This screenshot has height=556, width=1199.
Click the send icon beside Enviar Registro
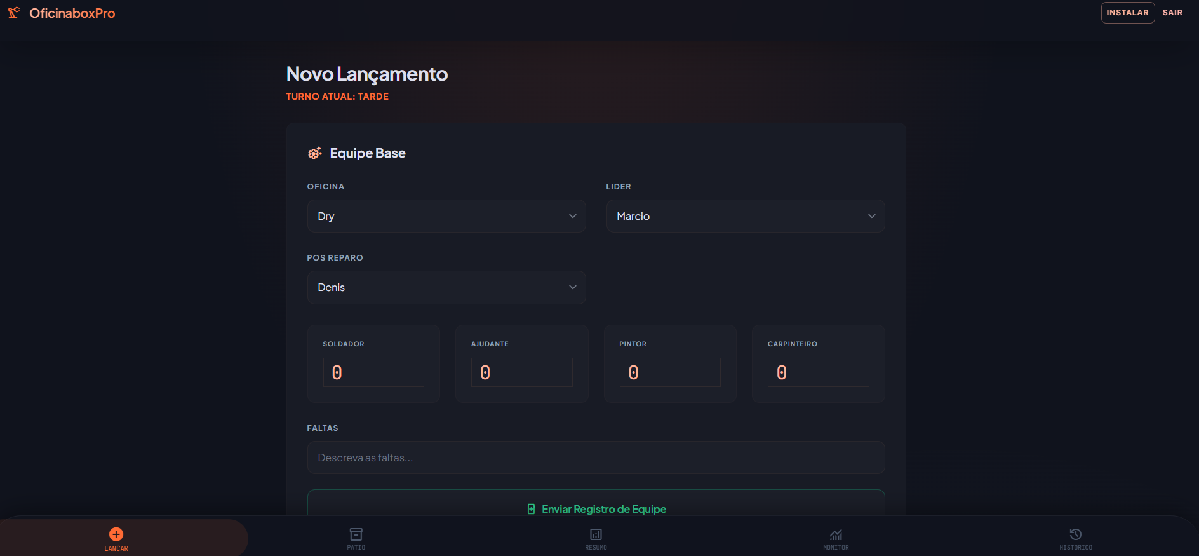coord(532,509)
